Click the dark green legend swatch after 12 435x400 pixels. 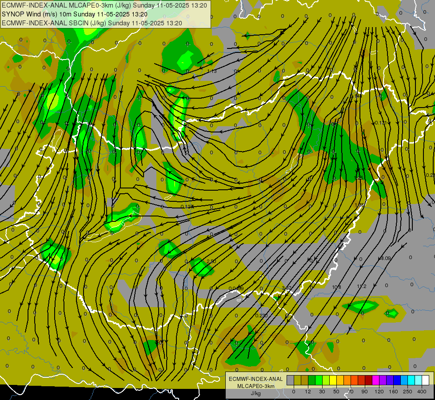(312, 380)
